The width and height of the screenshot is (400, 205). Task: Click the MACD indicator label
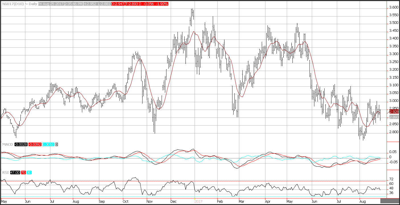7,145
